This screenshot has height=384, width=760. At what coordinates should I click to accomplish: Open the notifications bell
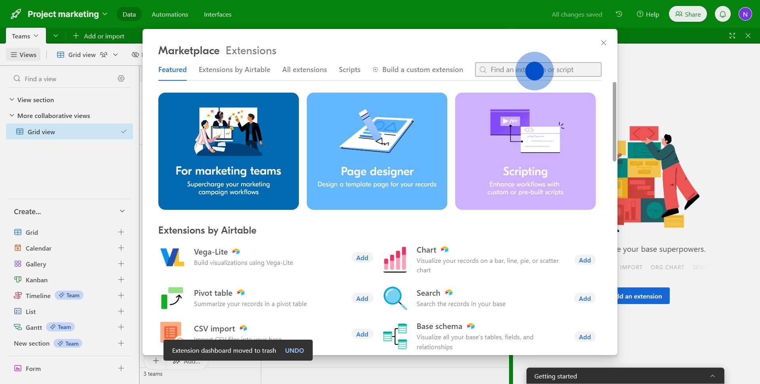tap(722, 14)
